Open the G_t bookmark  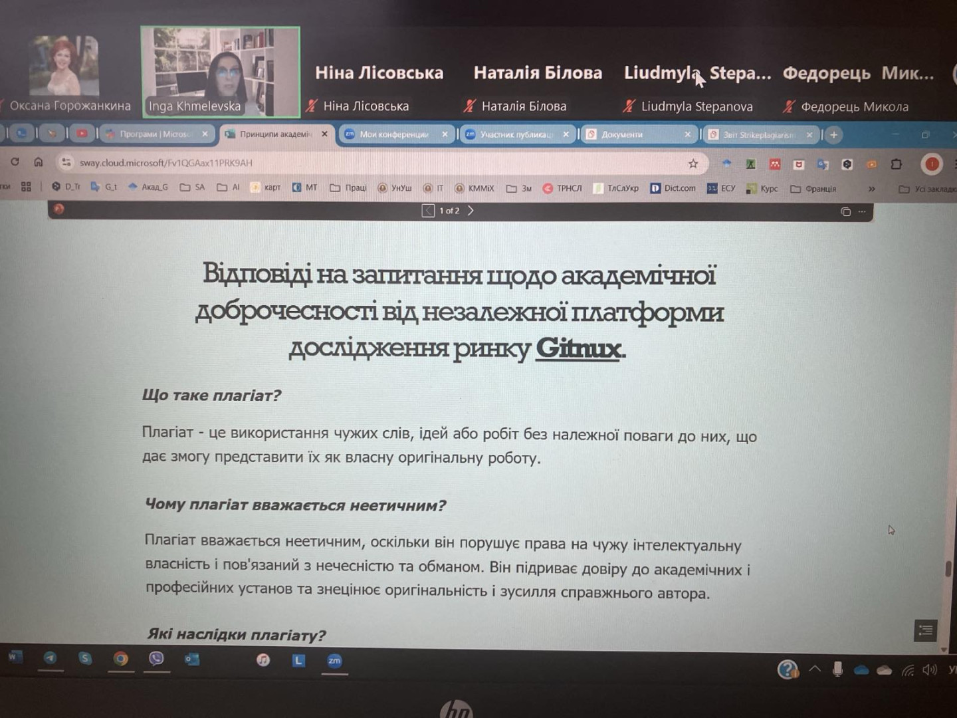point(104,187)
